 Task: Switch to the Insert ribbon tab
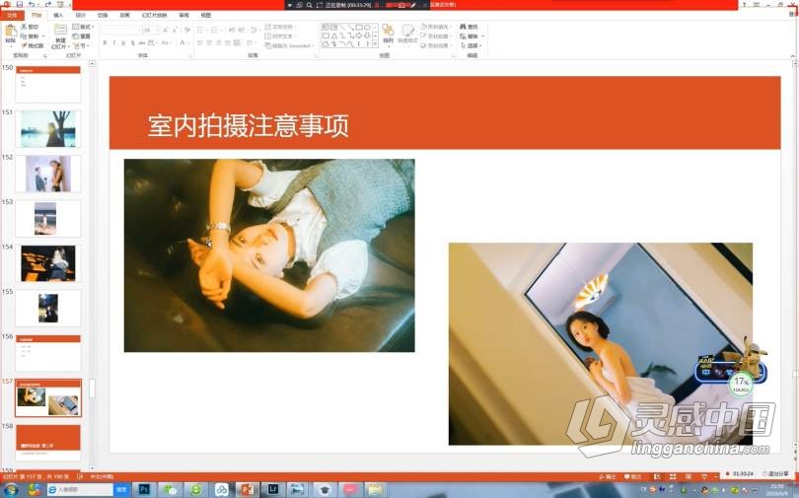tap(58, 15)
